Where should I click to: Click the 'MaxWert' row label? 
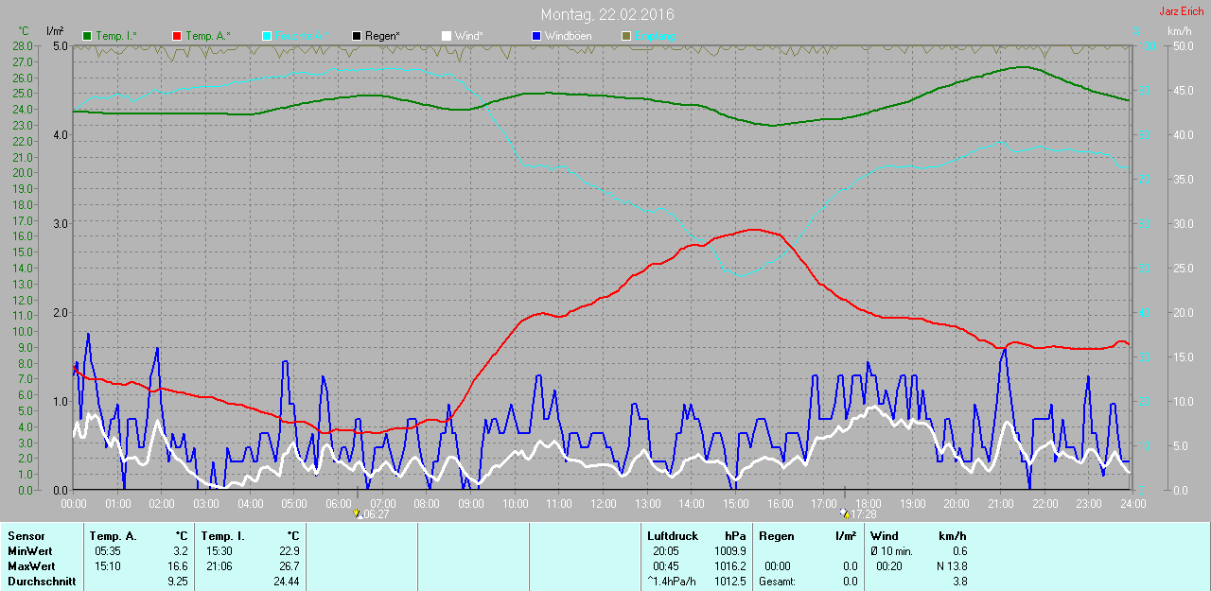[x=30, y=566]
